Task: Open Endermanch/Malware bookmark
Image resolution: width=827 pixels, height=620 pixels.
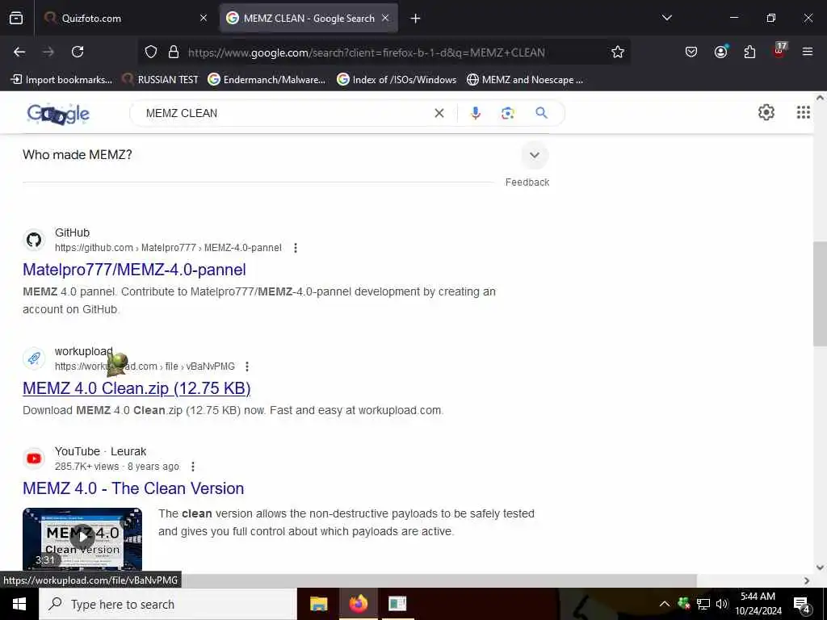Action: 267,80
